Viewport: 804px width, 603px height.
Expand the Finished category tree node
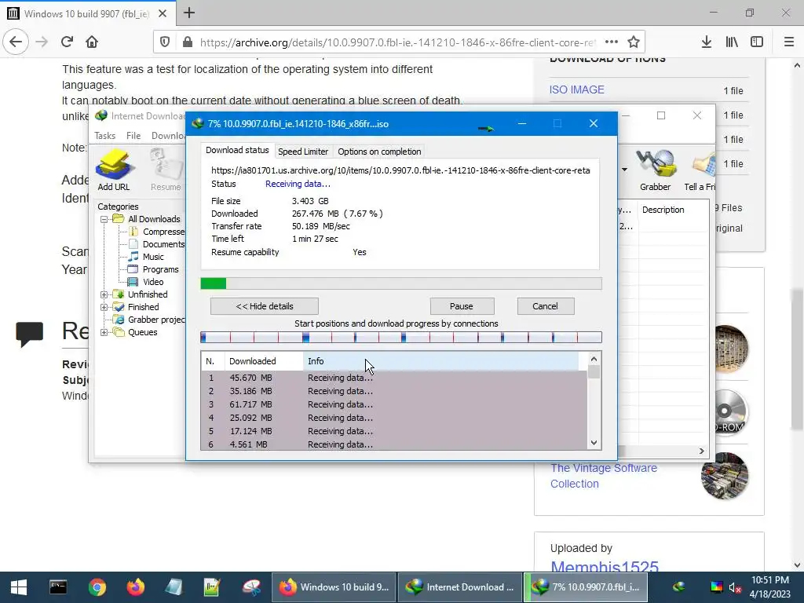point(104,307)
